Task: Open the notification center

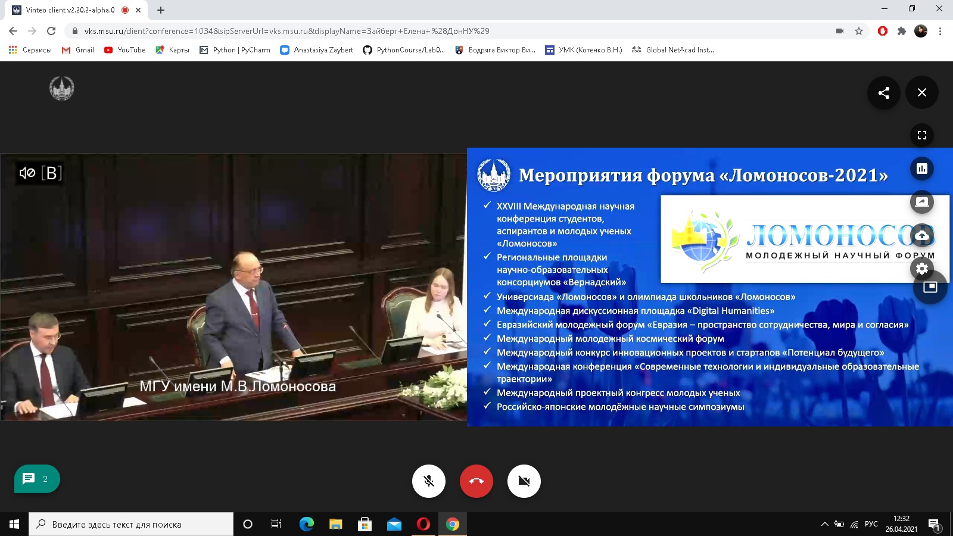Action: (x=935, y=524)
